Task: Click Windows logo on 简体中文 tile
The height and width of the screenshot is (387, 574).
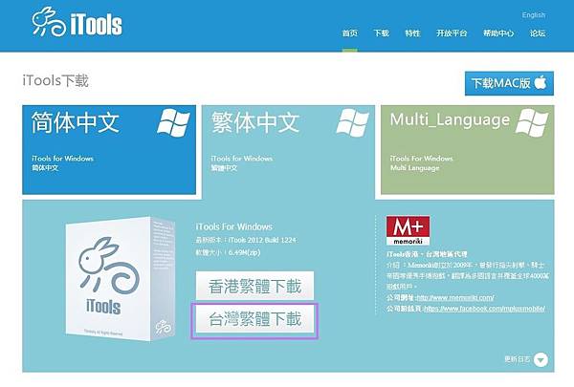Action: point(173,122)
